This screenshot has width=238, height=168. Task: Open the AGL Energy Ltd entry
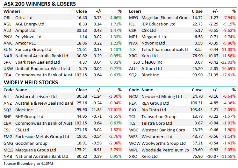pyautogui.click(x=30, y=24)
